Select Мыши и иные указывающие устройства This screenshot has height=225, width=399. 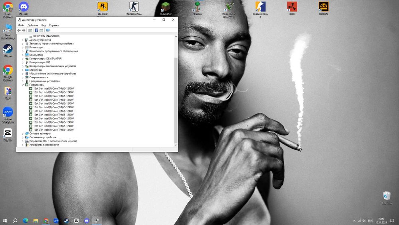53,74
